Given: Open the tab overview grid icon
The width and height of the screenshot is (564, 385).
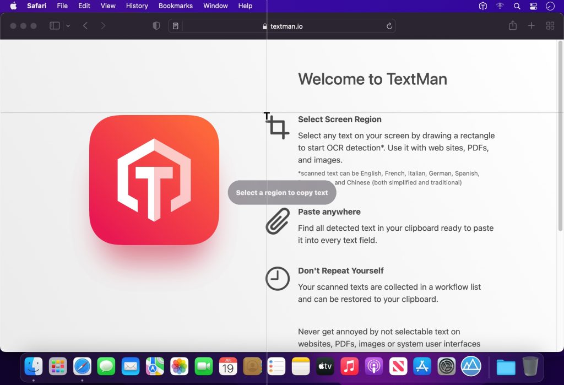Looking at the screenshot, I should (550, 25).
